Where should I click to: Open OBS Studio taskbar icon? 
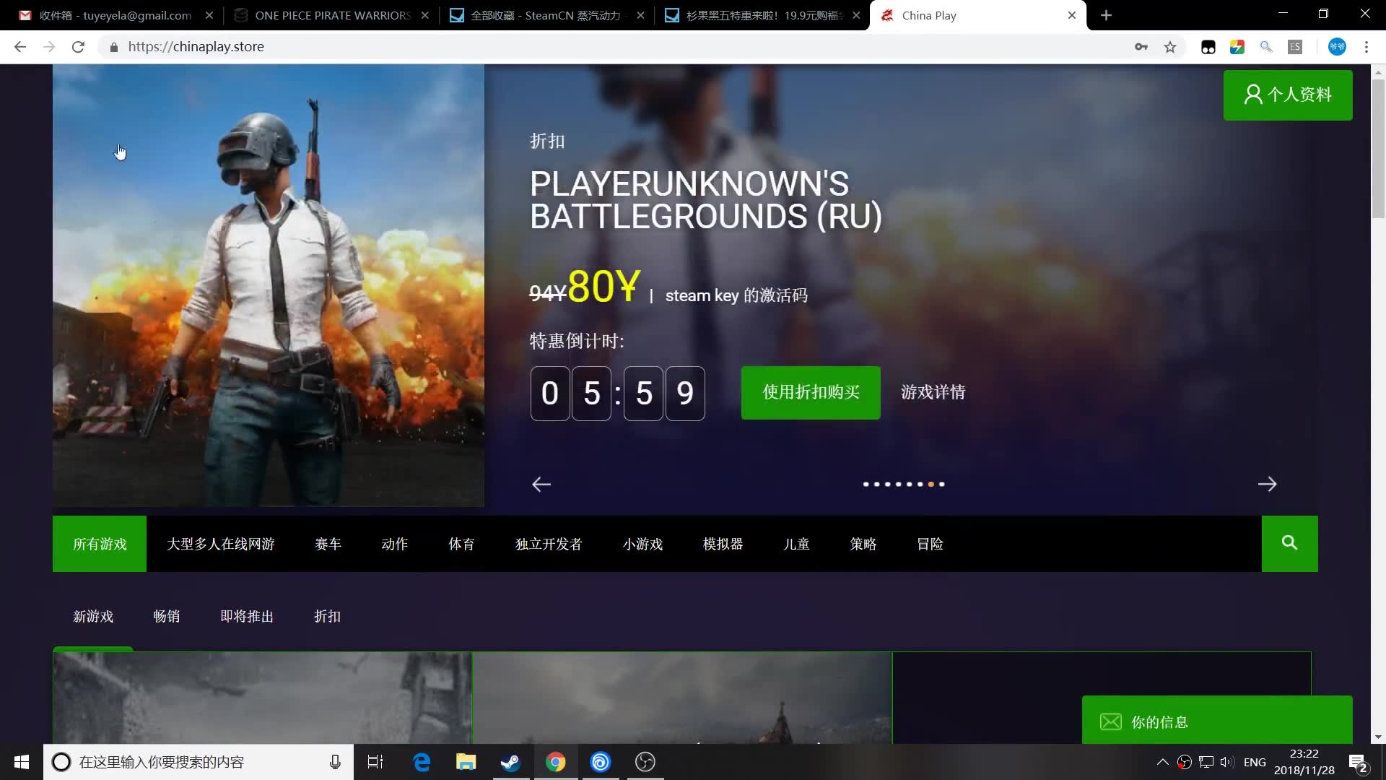645,762
